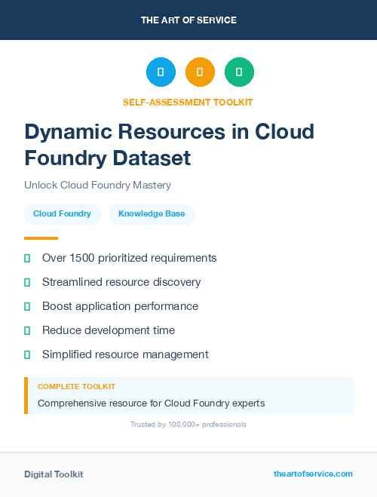Select the "Cloud Foundry" tag pill

63,214
